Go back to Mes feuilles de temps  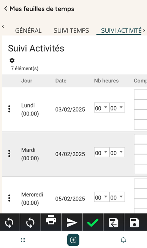click(x=39, y=9)
